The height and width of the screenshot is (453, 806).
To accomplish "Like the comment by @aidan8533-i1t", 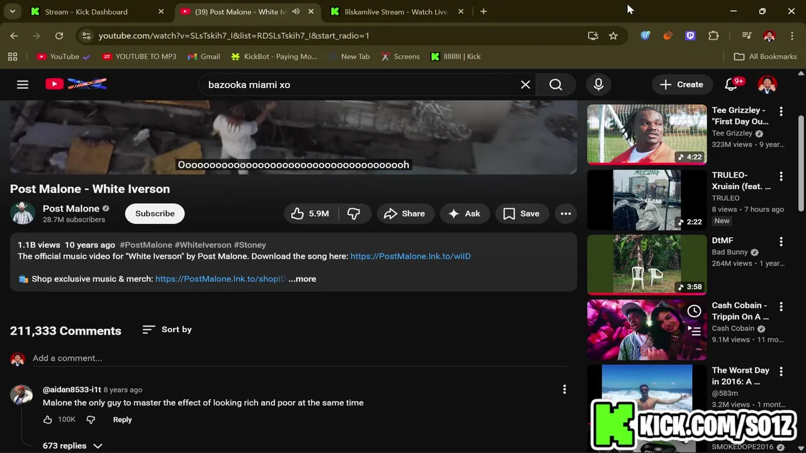I will click(48, 420).
